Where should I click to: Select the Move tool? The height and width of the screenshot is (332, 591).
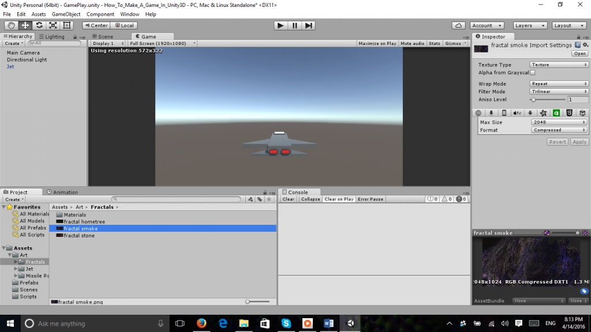click(24, 25)
